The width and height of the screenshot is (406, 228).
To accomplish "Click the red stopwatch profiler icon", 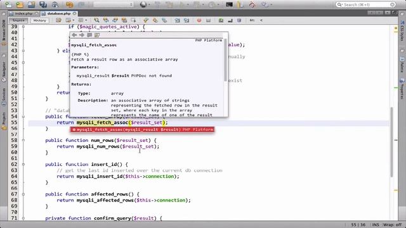I will click(x=252, y=4).
